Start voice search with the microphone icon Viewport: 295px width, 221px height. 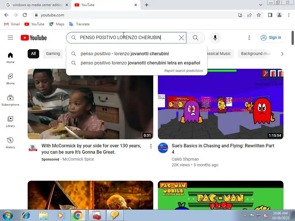[215, 38]
